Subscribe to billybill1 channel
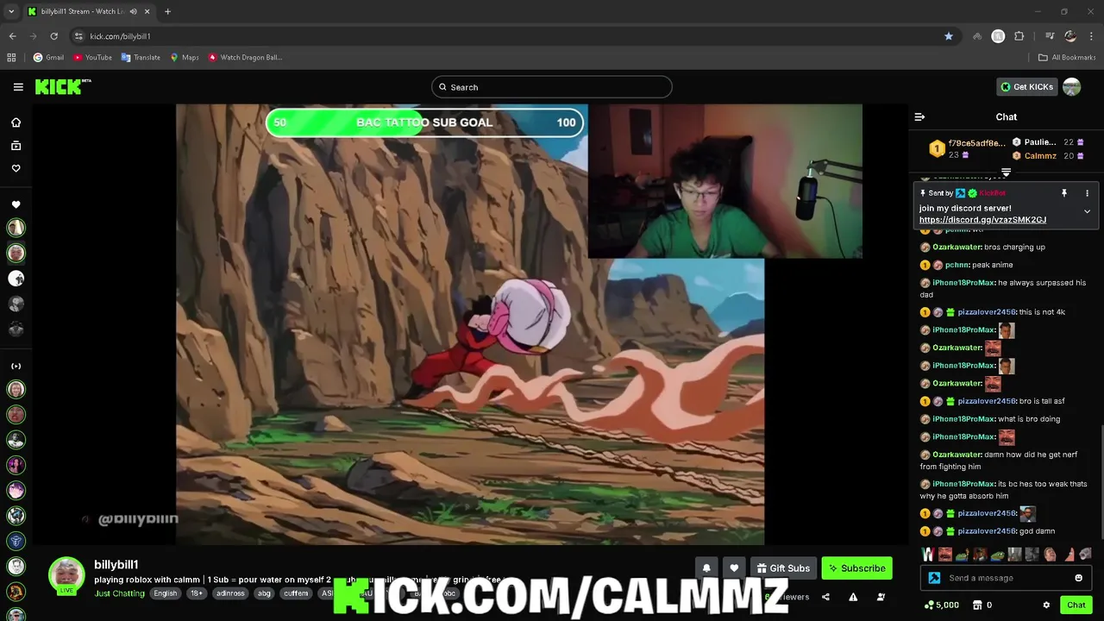1104x621 pixels. tap(856, 568)
